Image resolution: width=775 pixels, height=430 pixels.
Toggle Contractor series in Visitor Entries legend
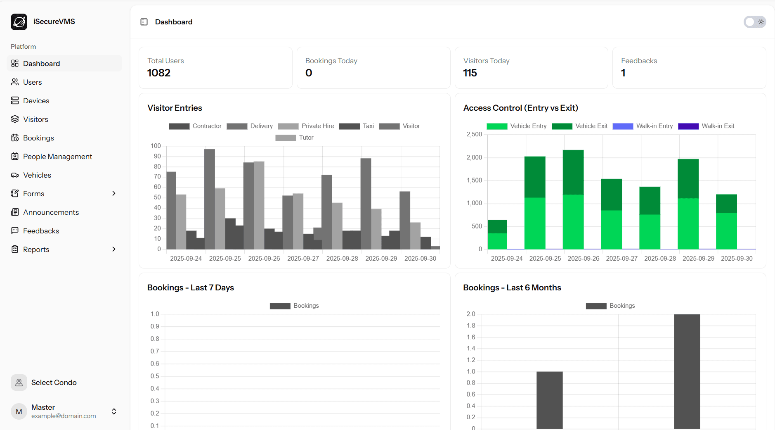195,126
